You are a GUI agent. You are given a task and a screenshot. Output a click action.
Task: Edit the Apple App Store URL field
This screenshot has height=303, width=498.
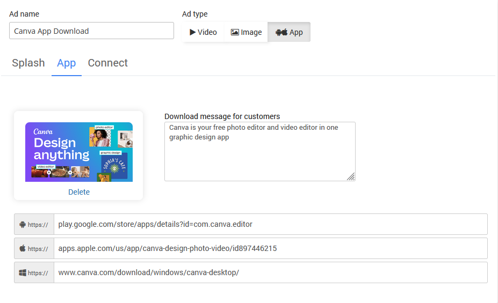pyautogui.click(x=270, y=248)
